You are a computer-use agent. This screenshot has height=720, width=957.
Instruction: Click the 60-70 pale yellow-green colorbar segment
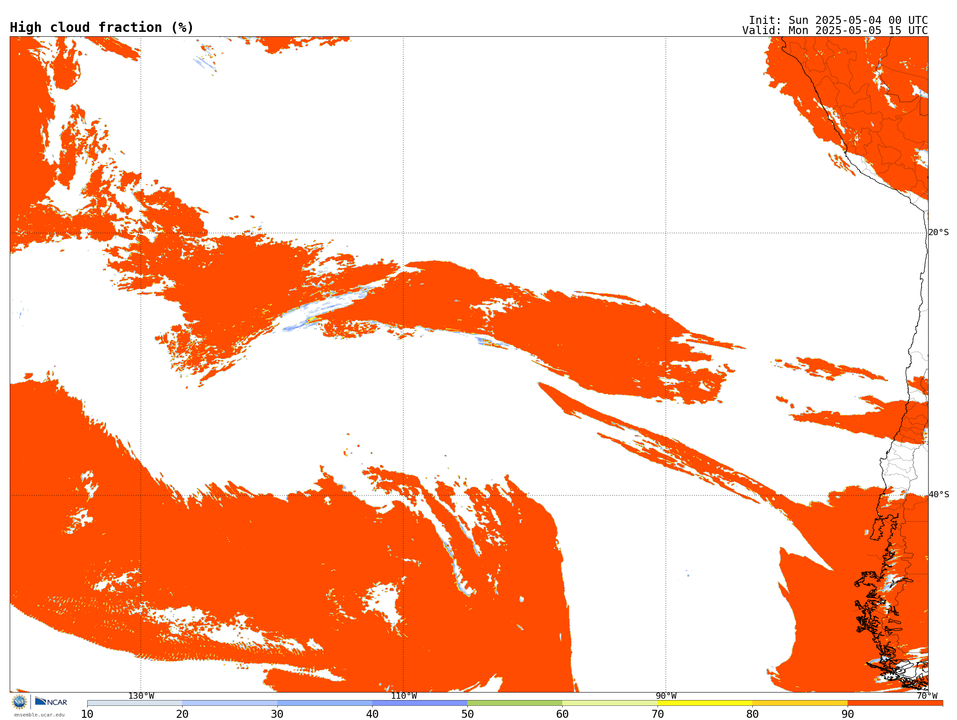tap(610, 703)
